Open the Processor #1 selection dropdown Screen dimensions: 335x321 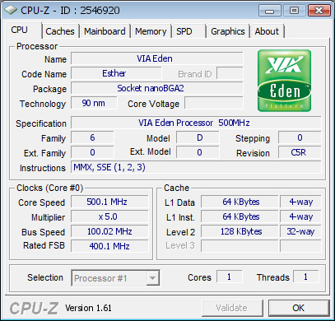115,278
